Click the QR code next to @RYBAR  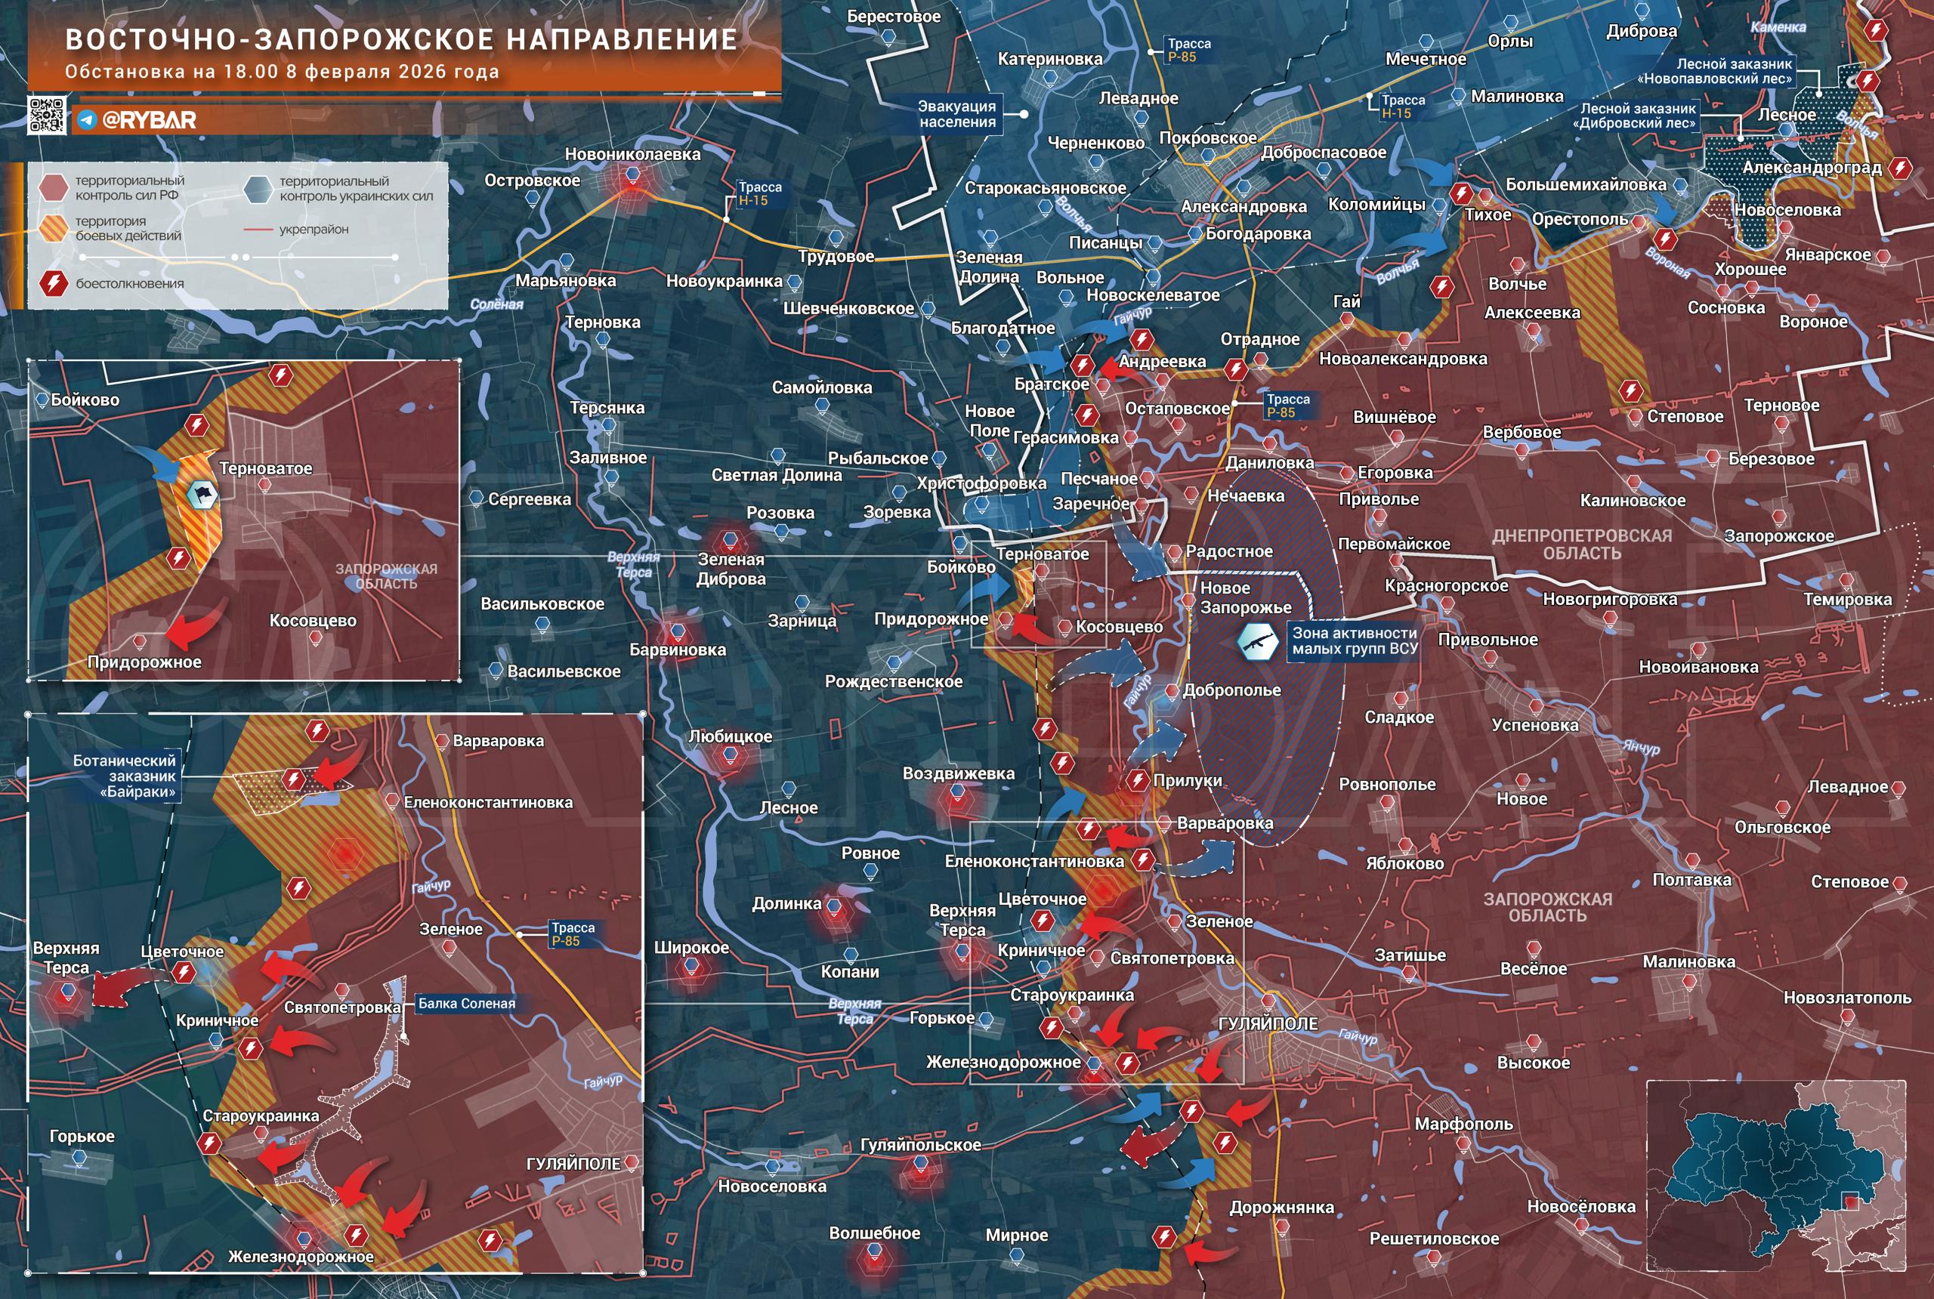click(x=48, y=115)
